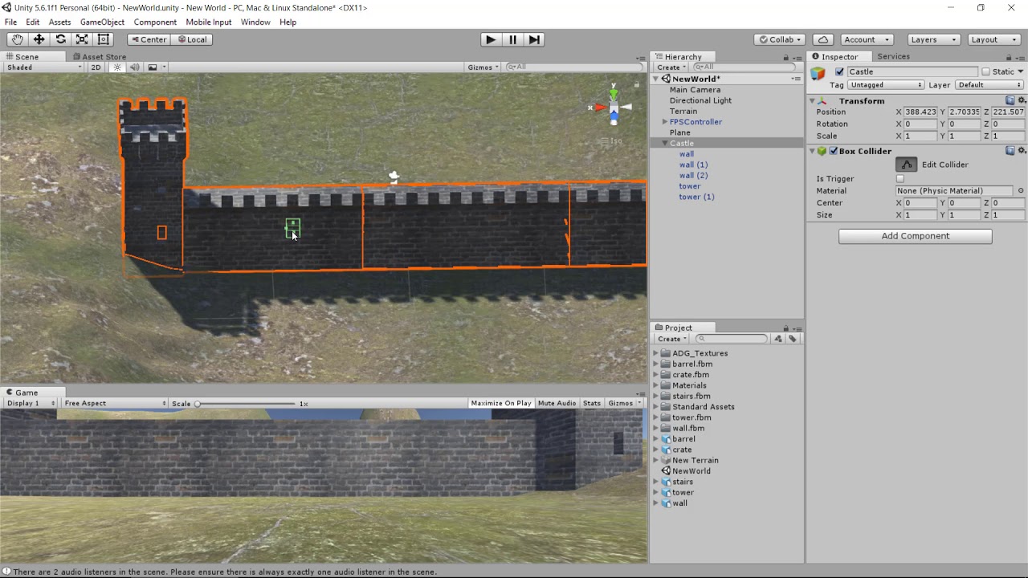This screenshot has height=578, width=1028.
Task: Toggle Center pivot mode
Action: click(x=149, y=39)
